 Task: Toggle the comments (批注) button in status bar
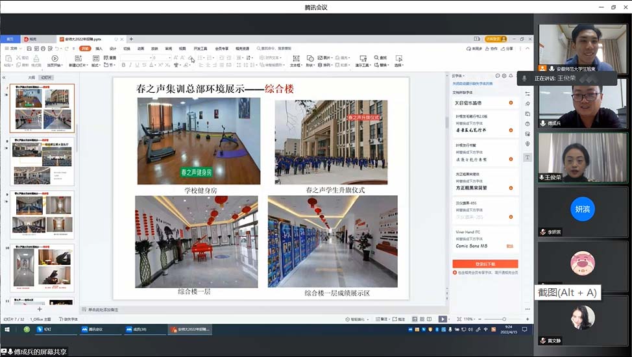click(400, 319)
